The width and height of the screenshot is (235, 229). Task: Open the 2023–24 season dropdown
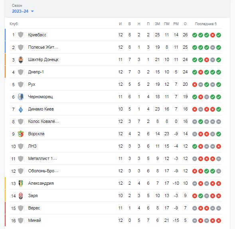23,11
